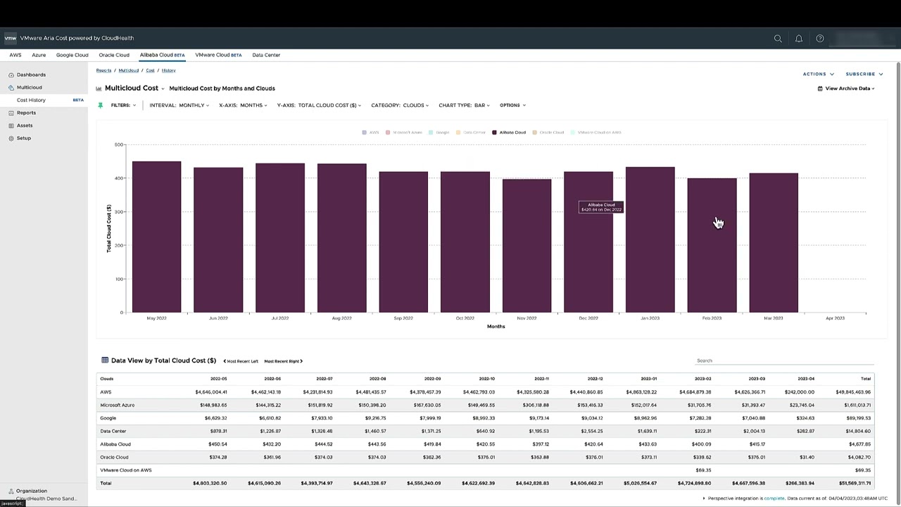Switch to the Azure tab

[39, 55]
